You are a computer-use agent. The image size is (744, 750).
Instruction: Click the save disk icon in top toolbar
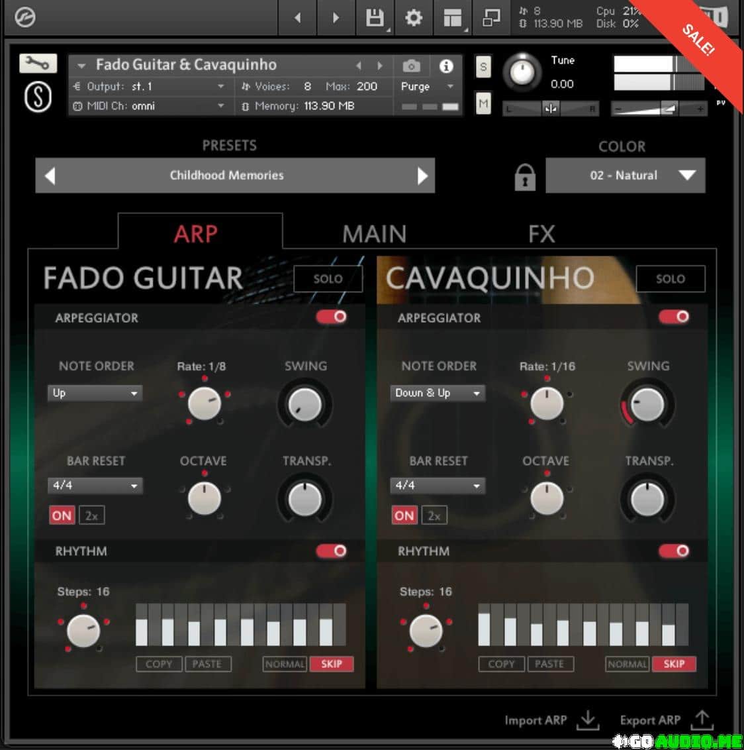pos(375,18)
